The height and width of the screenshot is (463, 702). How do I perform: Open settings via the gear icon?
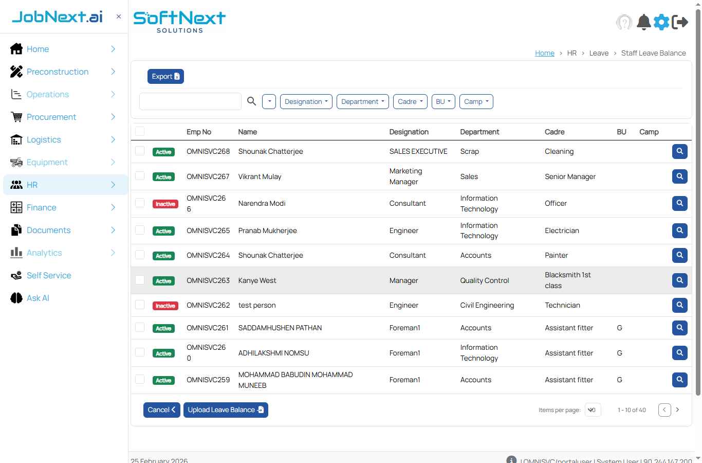click(661, 22)
